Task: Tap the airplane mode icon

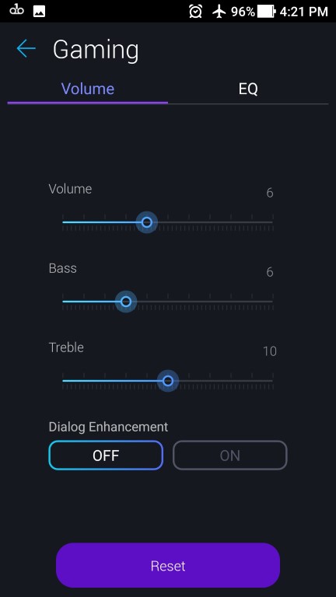Action: tap(219, 12)
